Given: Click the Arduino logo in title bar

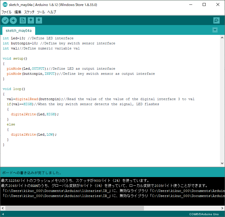Looking at the screenshot, I should 5,5.
